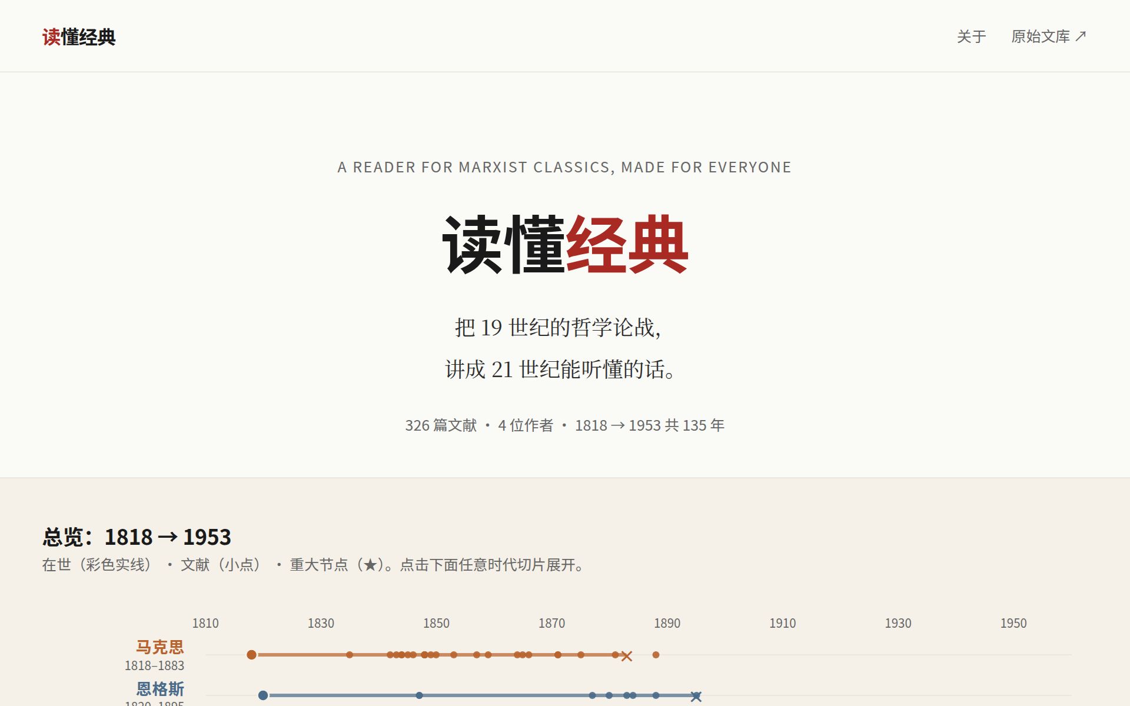
Task: Click Engels's document dot near 1888
Action: tap(656, 695)
